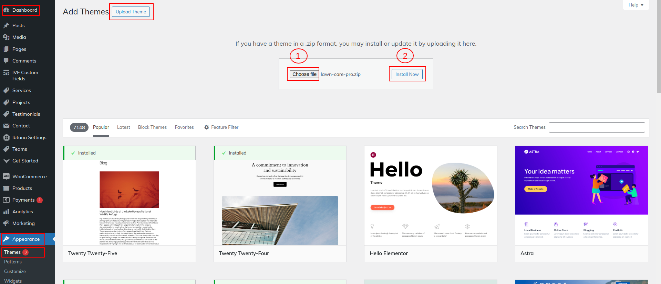Open Media via its sidebar icon
Image resolution: width=661 pixels, height=284 pixels.
click(6, 37)
